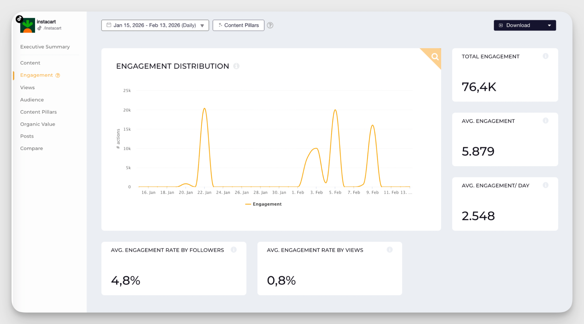Image resolution: width=584 pixels, height=324 pixels.
Task: Open the Content Pillars filter
Action: (x=238, y=25)
